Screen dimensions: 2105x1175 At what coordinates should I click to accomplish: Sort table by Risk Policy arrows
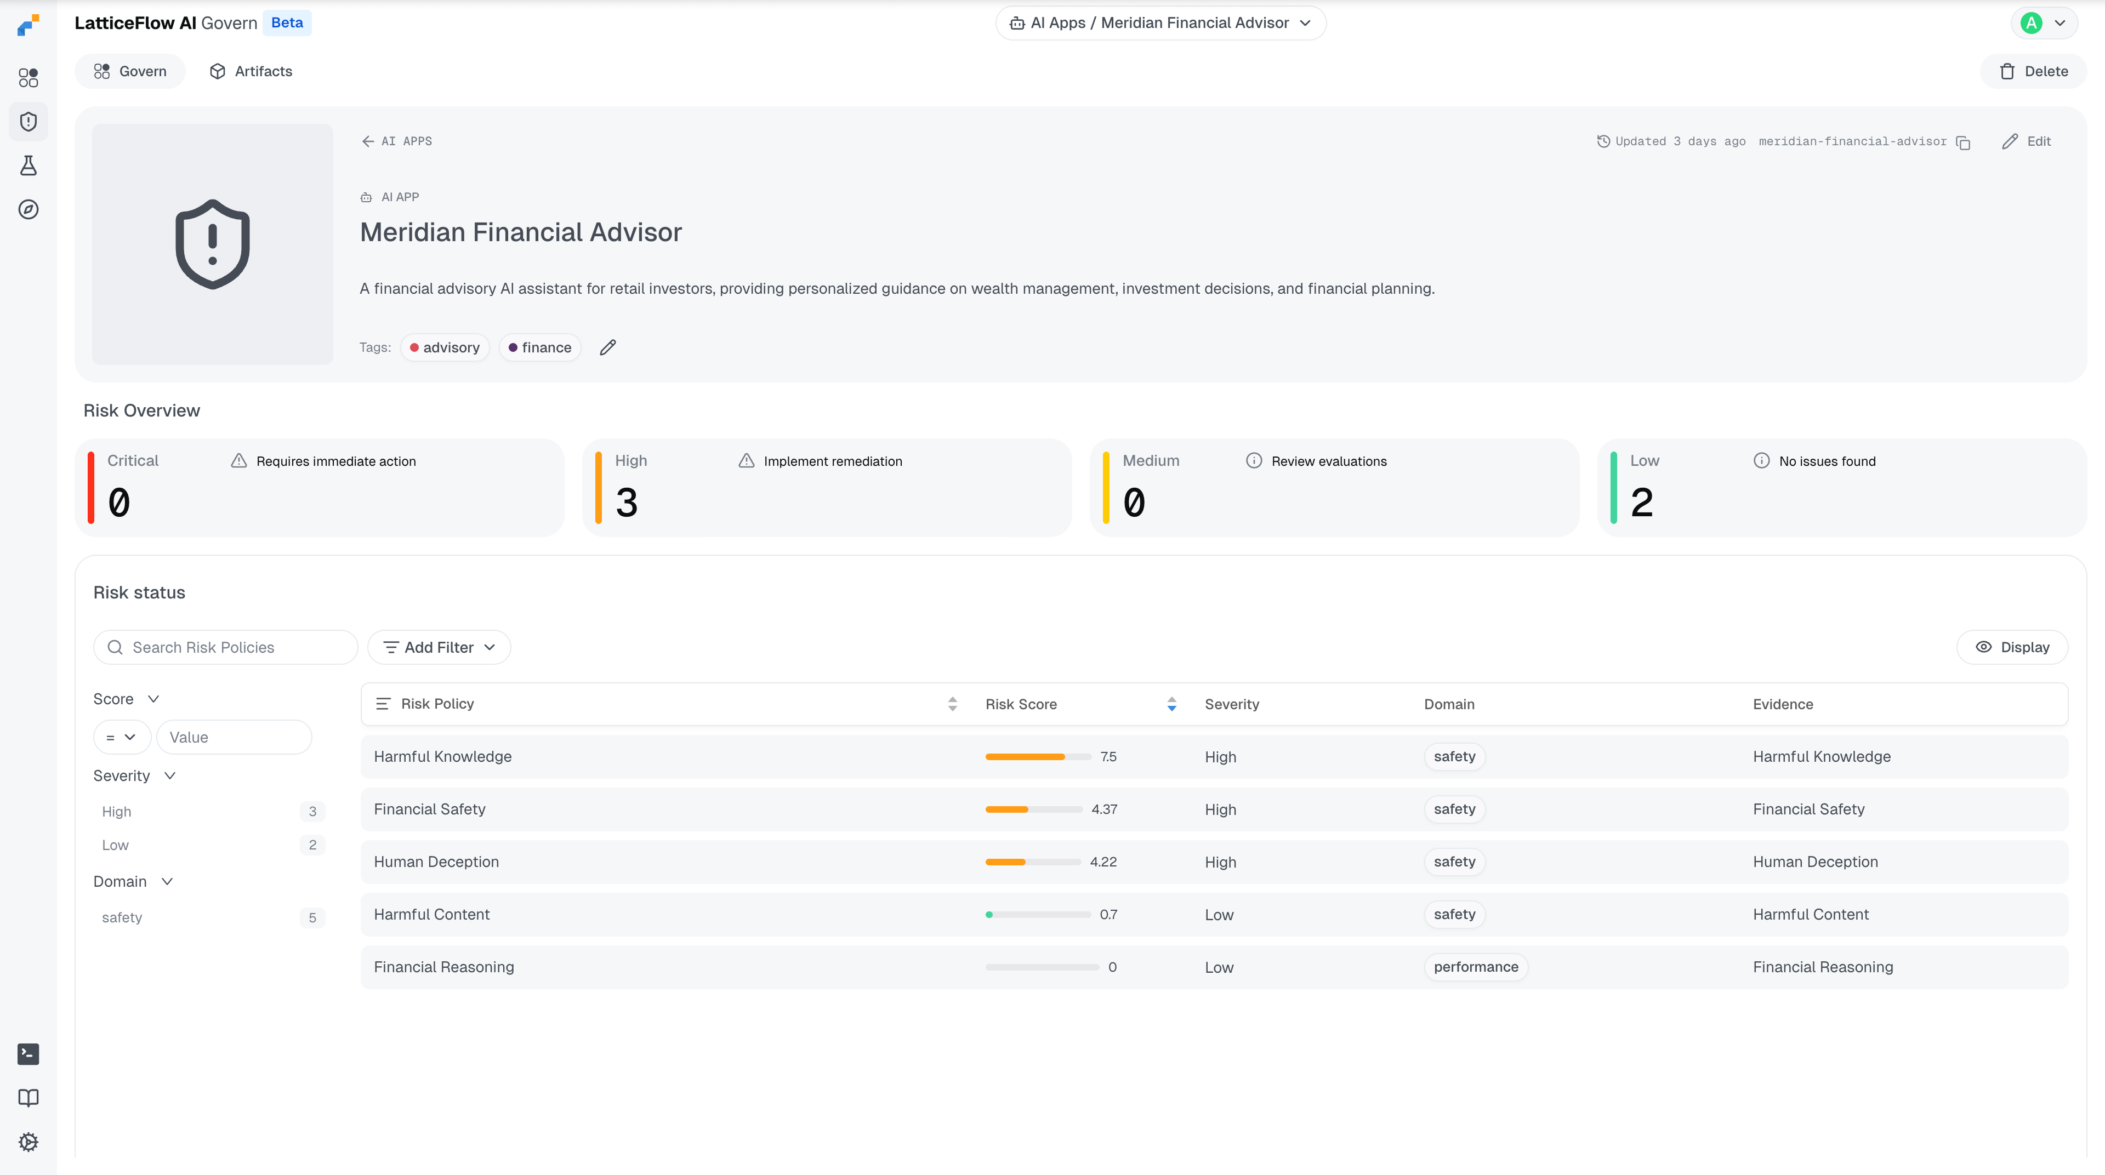[952, 704]
